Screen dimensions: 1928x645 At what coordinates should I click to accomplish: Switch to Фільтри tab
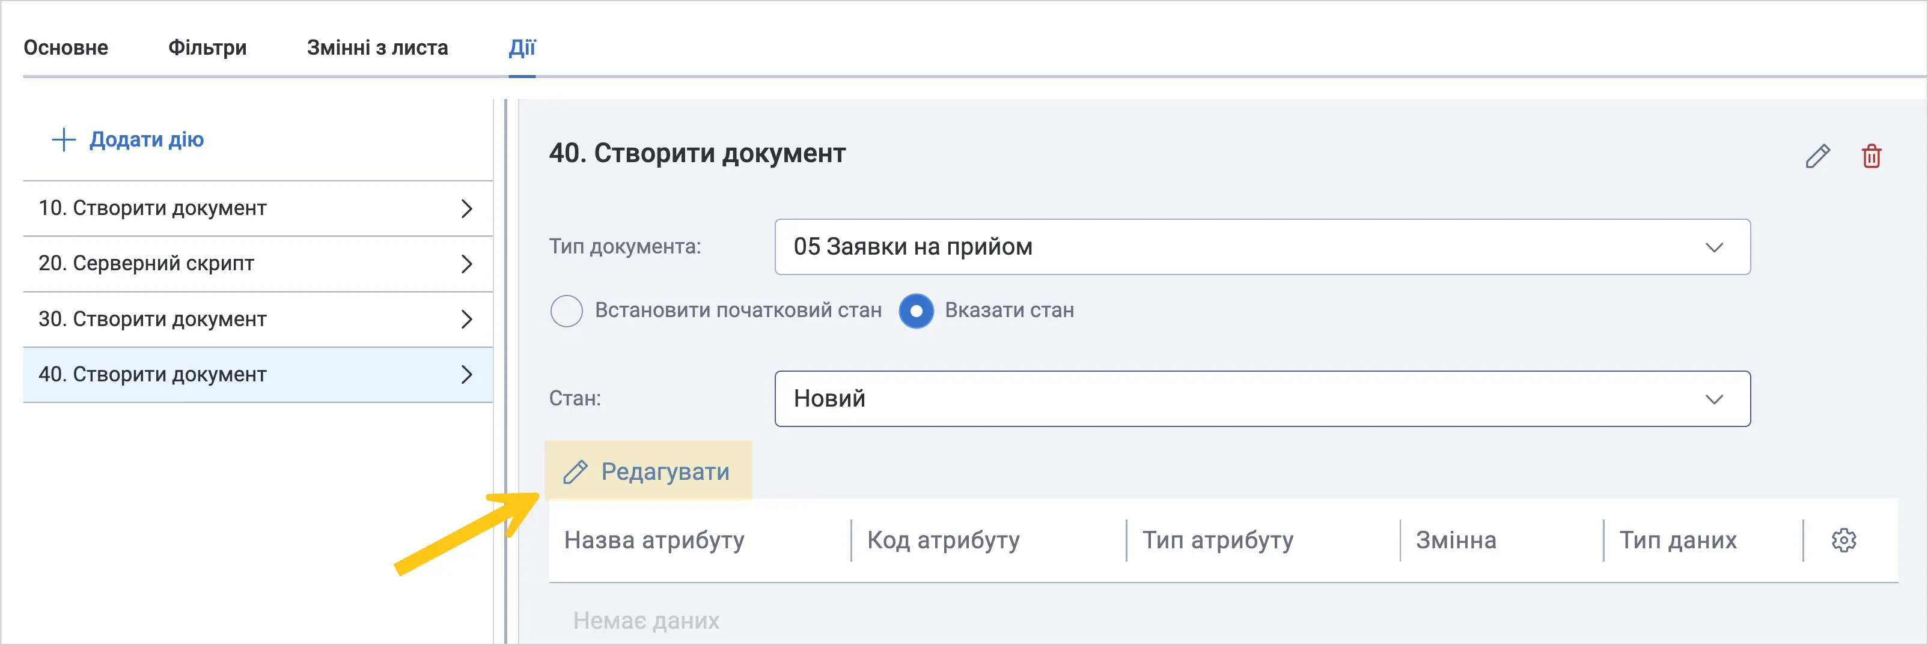coord(207,48)
